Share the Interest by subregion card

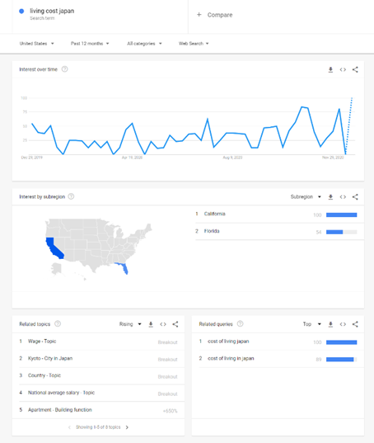pos(355,197)
